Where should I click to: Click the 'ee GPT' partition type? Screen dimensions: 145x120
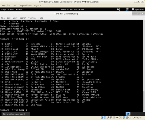click(81, 77)
